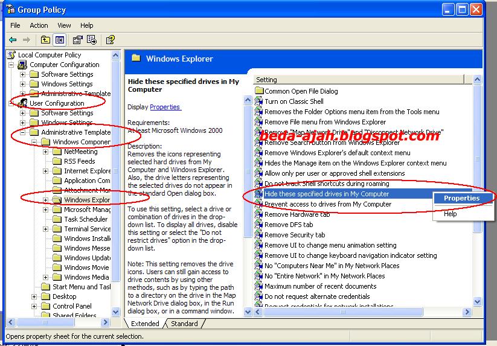This screenshot has height=346, width=497.
Task: Click the Up one level folder icon
Action: click(x=45, y=40)
